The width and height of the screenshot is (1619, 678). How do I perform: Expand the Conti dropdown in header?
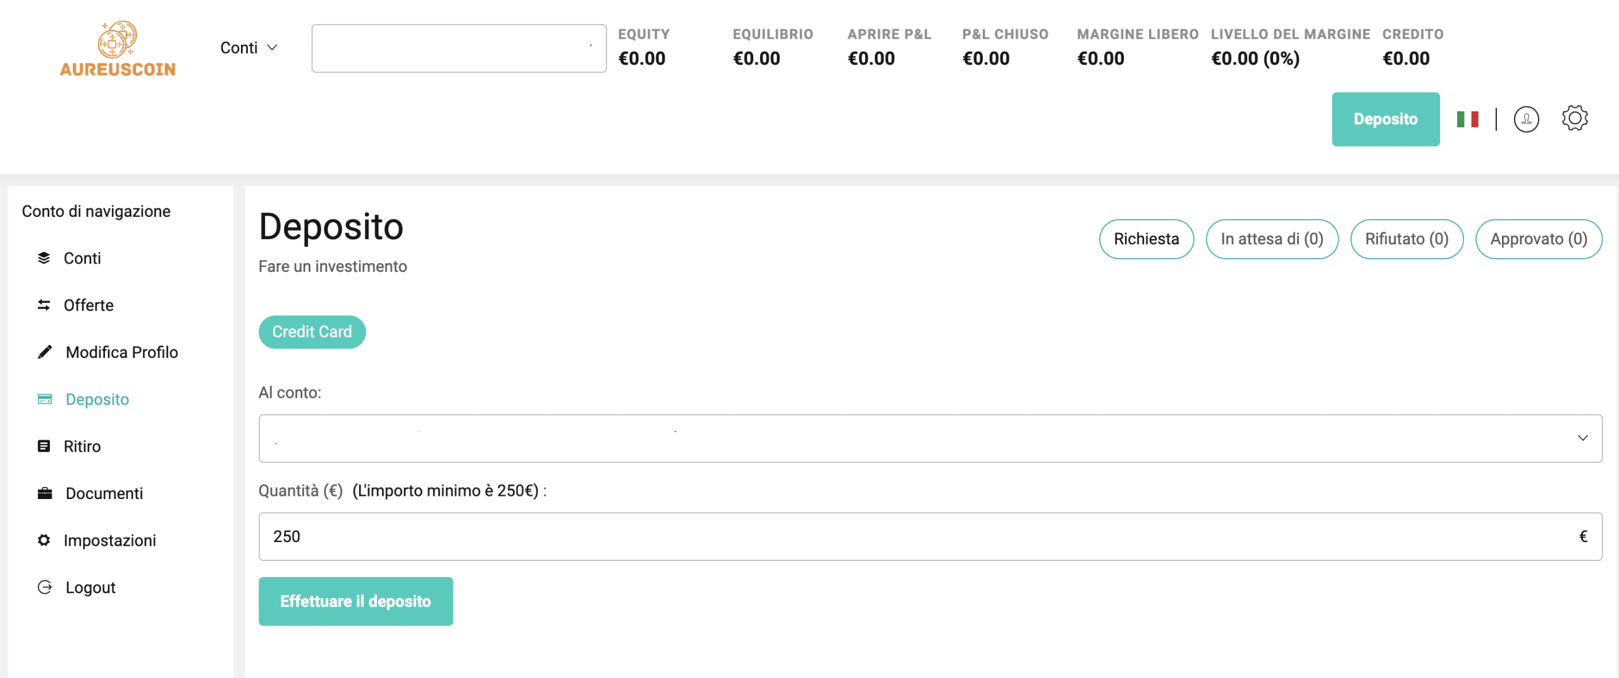pyautogui.click(x=249, y=48)
